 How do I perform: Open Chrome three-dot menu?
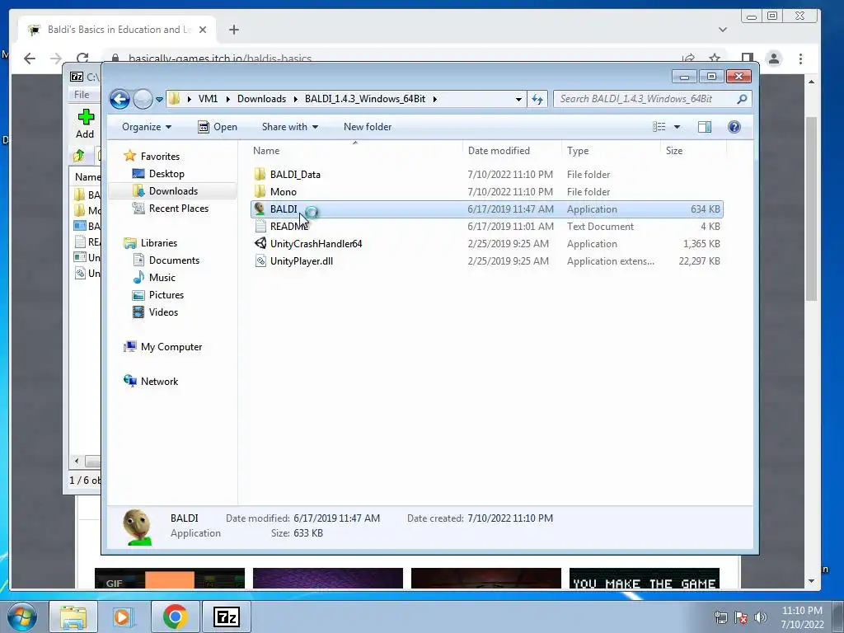tap(800, 59)
